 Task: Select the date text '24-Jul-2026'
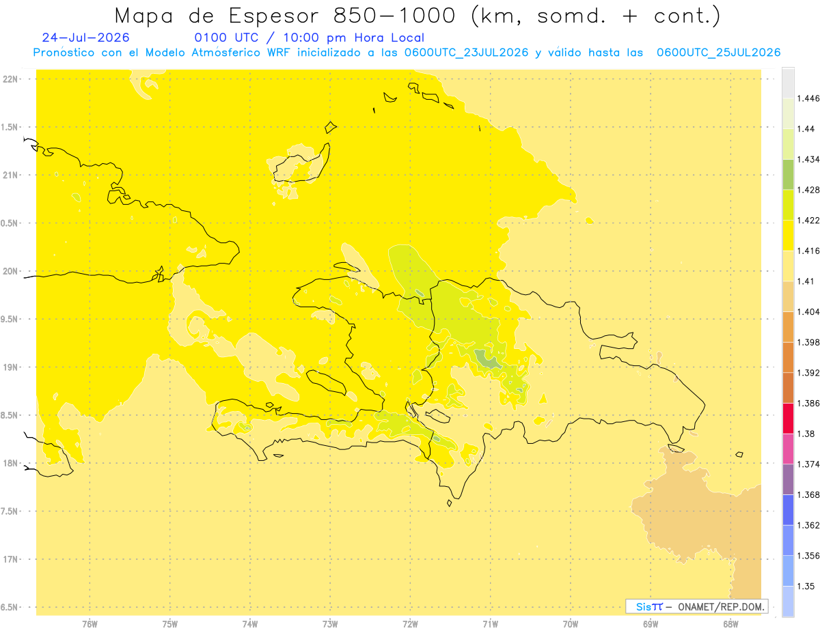tap(85, 38)
